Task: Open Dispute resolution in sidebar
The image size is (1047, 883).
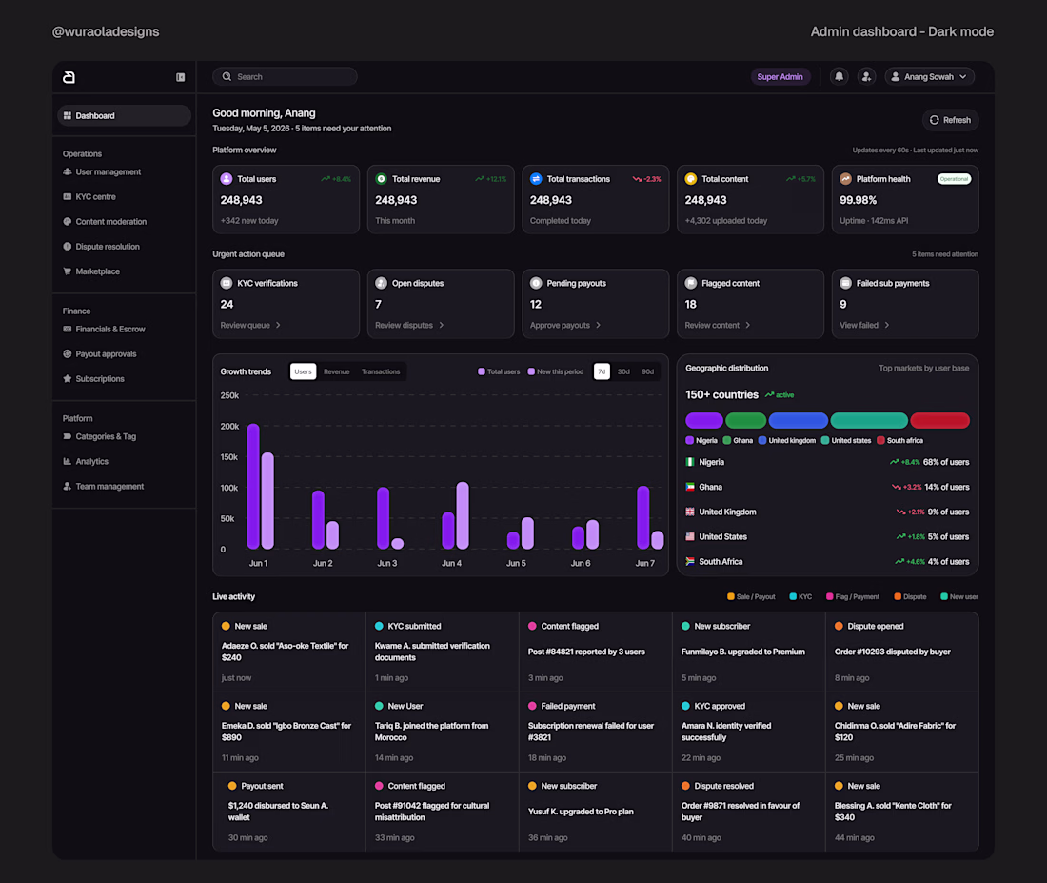Action: tap(101, 247)
